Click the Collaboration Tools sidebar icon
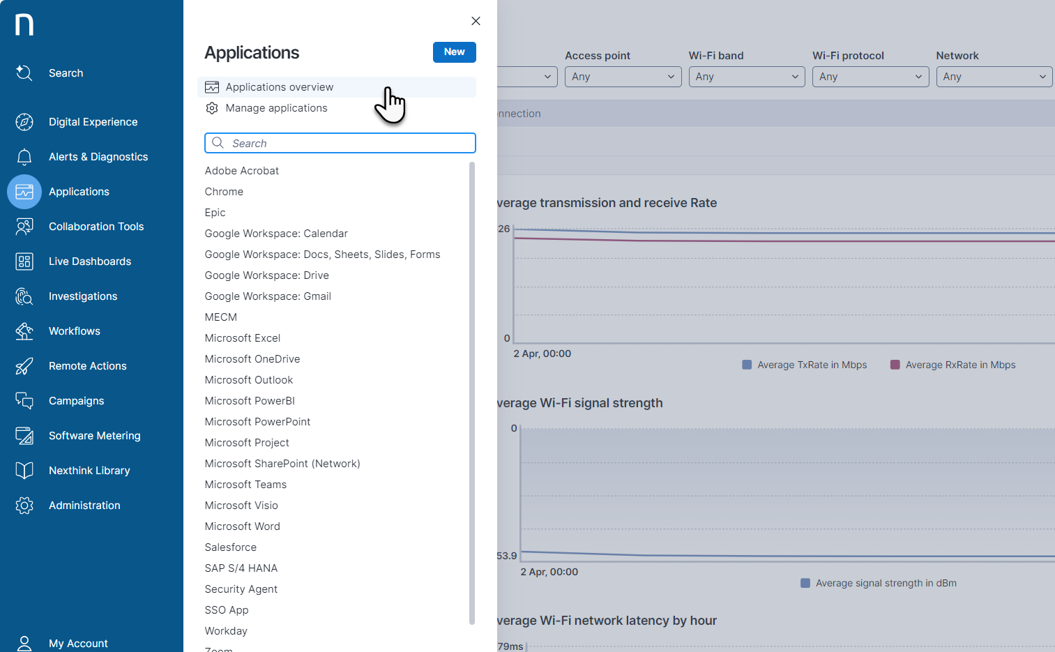The image size is (1055, 652). point(24,227)
